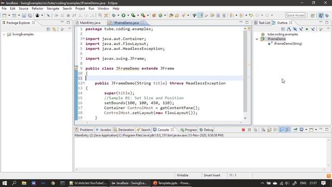Screen dimensions: 332x187
Task: Click the New Java Class toolbar icon
Action: tap(160, 15)
